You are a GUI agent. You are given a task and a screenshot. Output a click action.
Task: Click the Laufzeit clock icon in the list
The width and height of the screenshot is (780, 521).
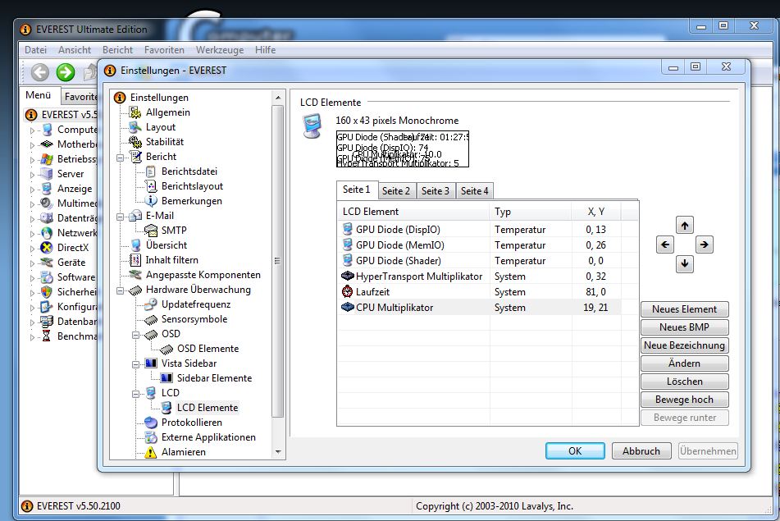coord(347,291)
